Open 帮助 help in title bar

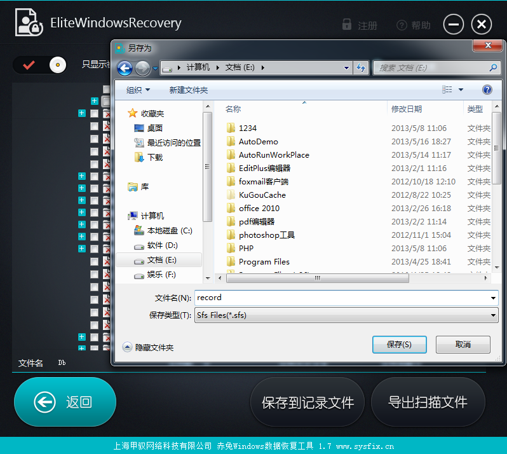point(414,25)
